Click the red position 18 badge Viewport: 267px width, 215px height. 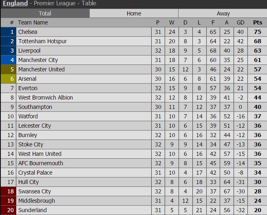point(8,191)
